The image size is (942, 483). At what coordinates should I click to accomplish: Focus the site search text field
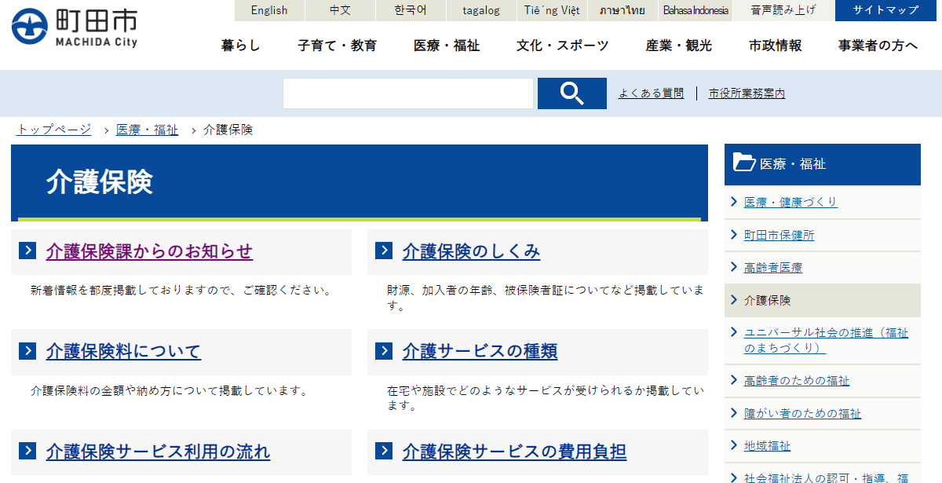(x=407, y=93)
